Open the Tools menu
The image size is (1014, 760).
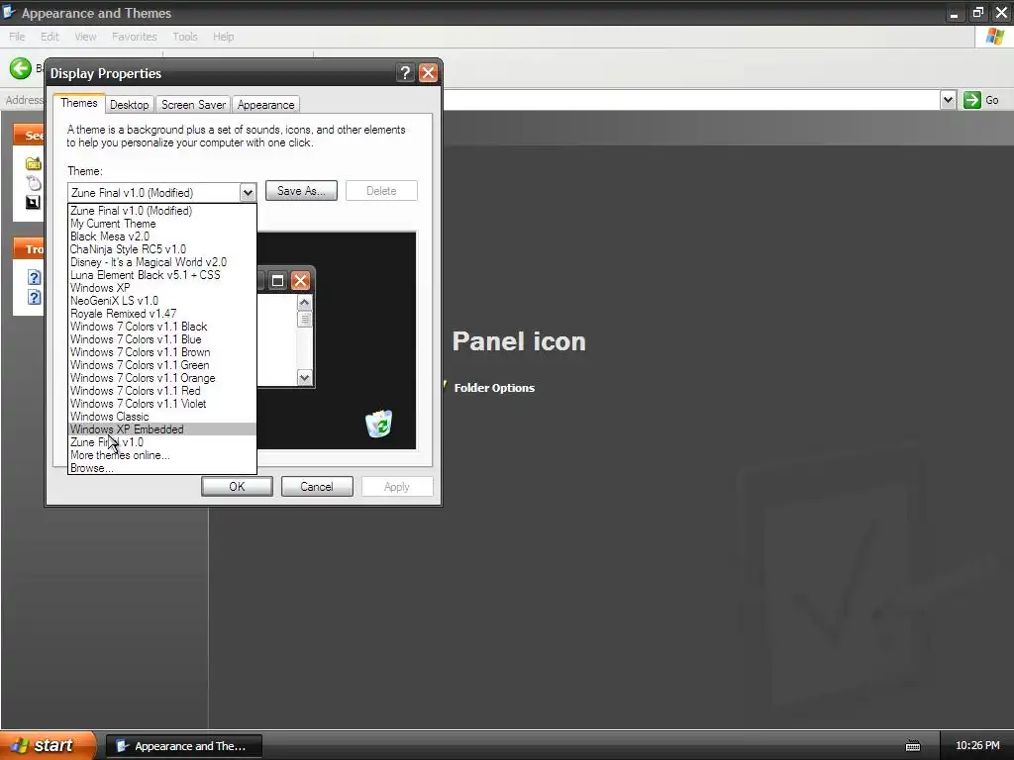(185, 37)
